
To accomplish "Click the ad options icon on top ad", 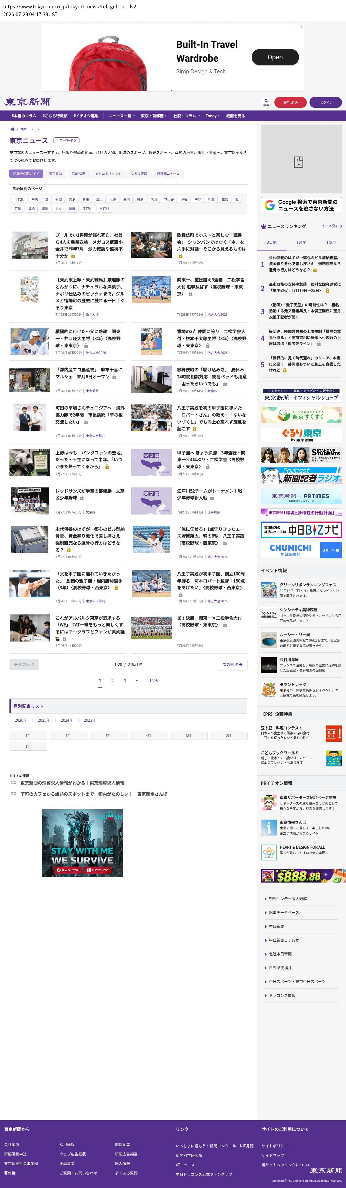I will 302,26.
